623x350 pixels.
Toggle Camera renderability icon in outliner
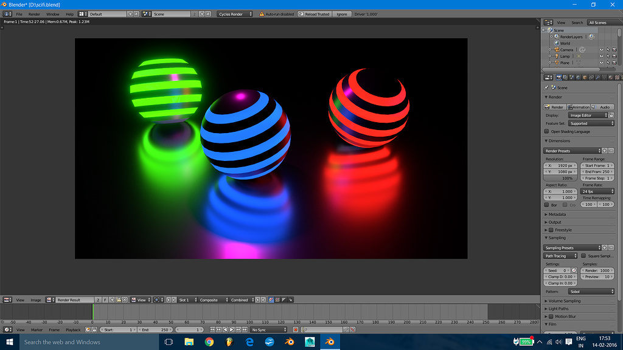click(614, 50)
